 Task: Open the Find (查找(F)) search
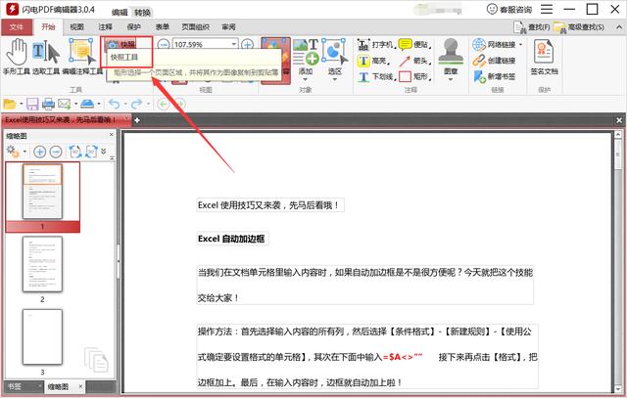(x=532, y=27)
